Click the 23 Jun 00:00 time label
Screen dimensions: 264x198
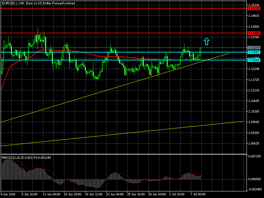pos(115,194)
